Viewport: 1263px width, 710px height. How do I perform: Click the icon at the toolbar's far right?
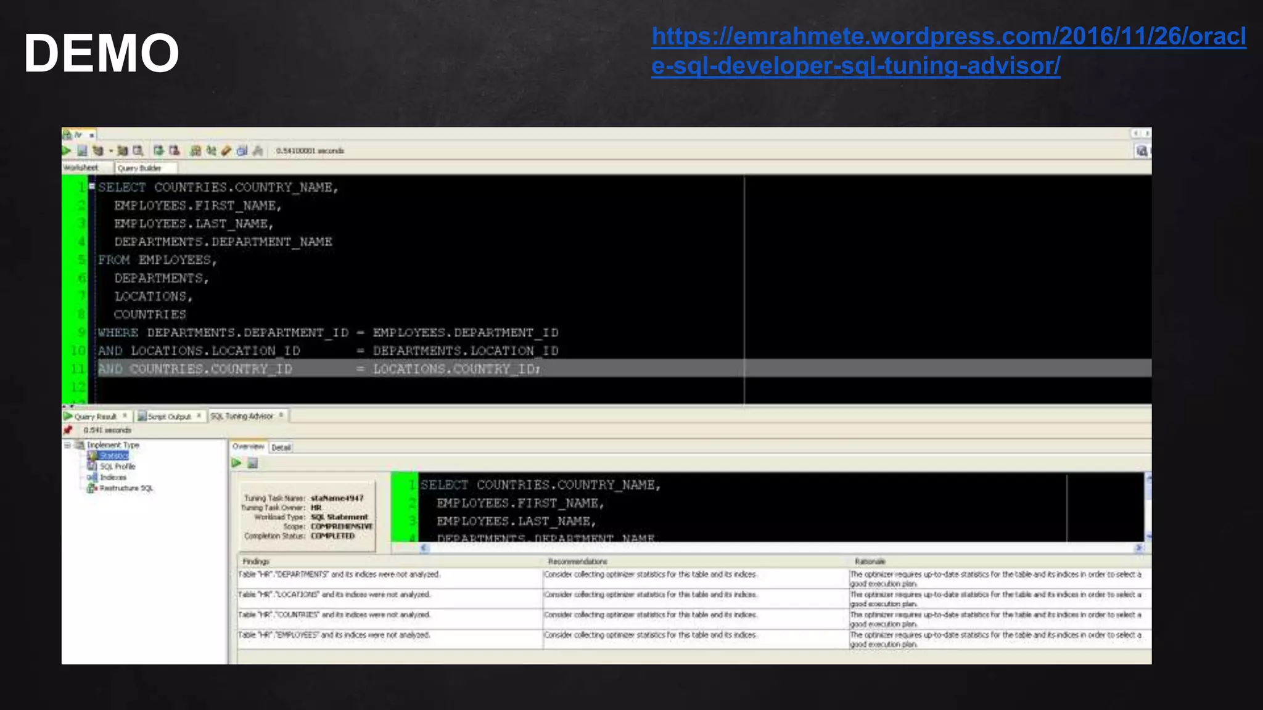(x=1142, y=150)
